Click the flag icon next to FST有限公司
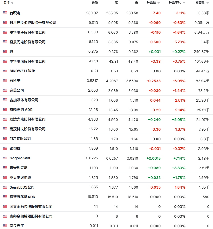Image resolution: width=213 pixels, height=229 pixels. (5, 139)
